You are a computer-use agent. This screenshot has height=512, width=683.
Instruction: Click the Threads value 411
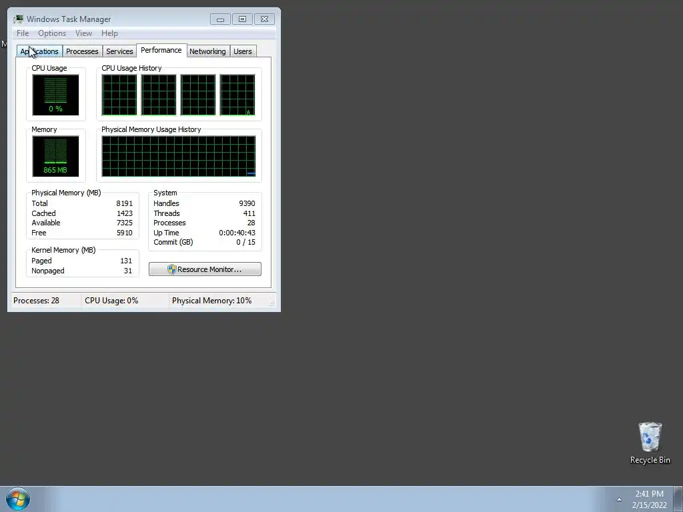point(249,213)
